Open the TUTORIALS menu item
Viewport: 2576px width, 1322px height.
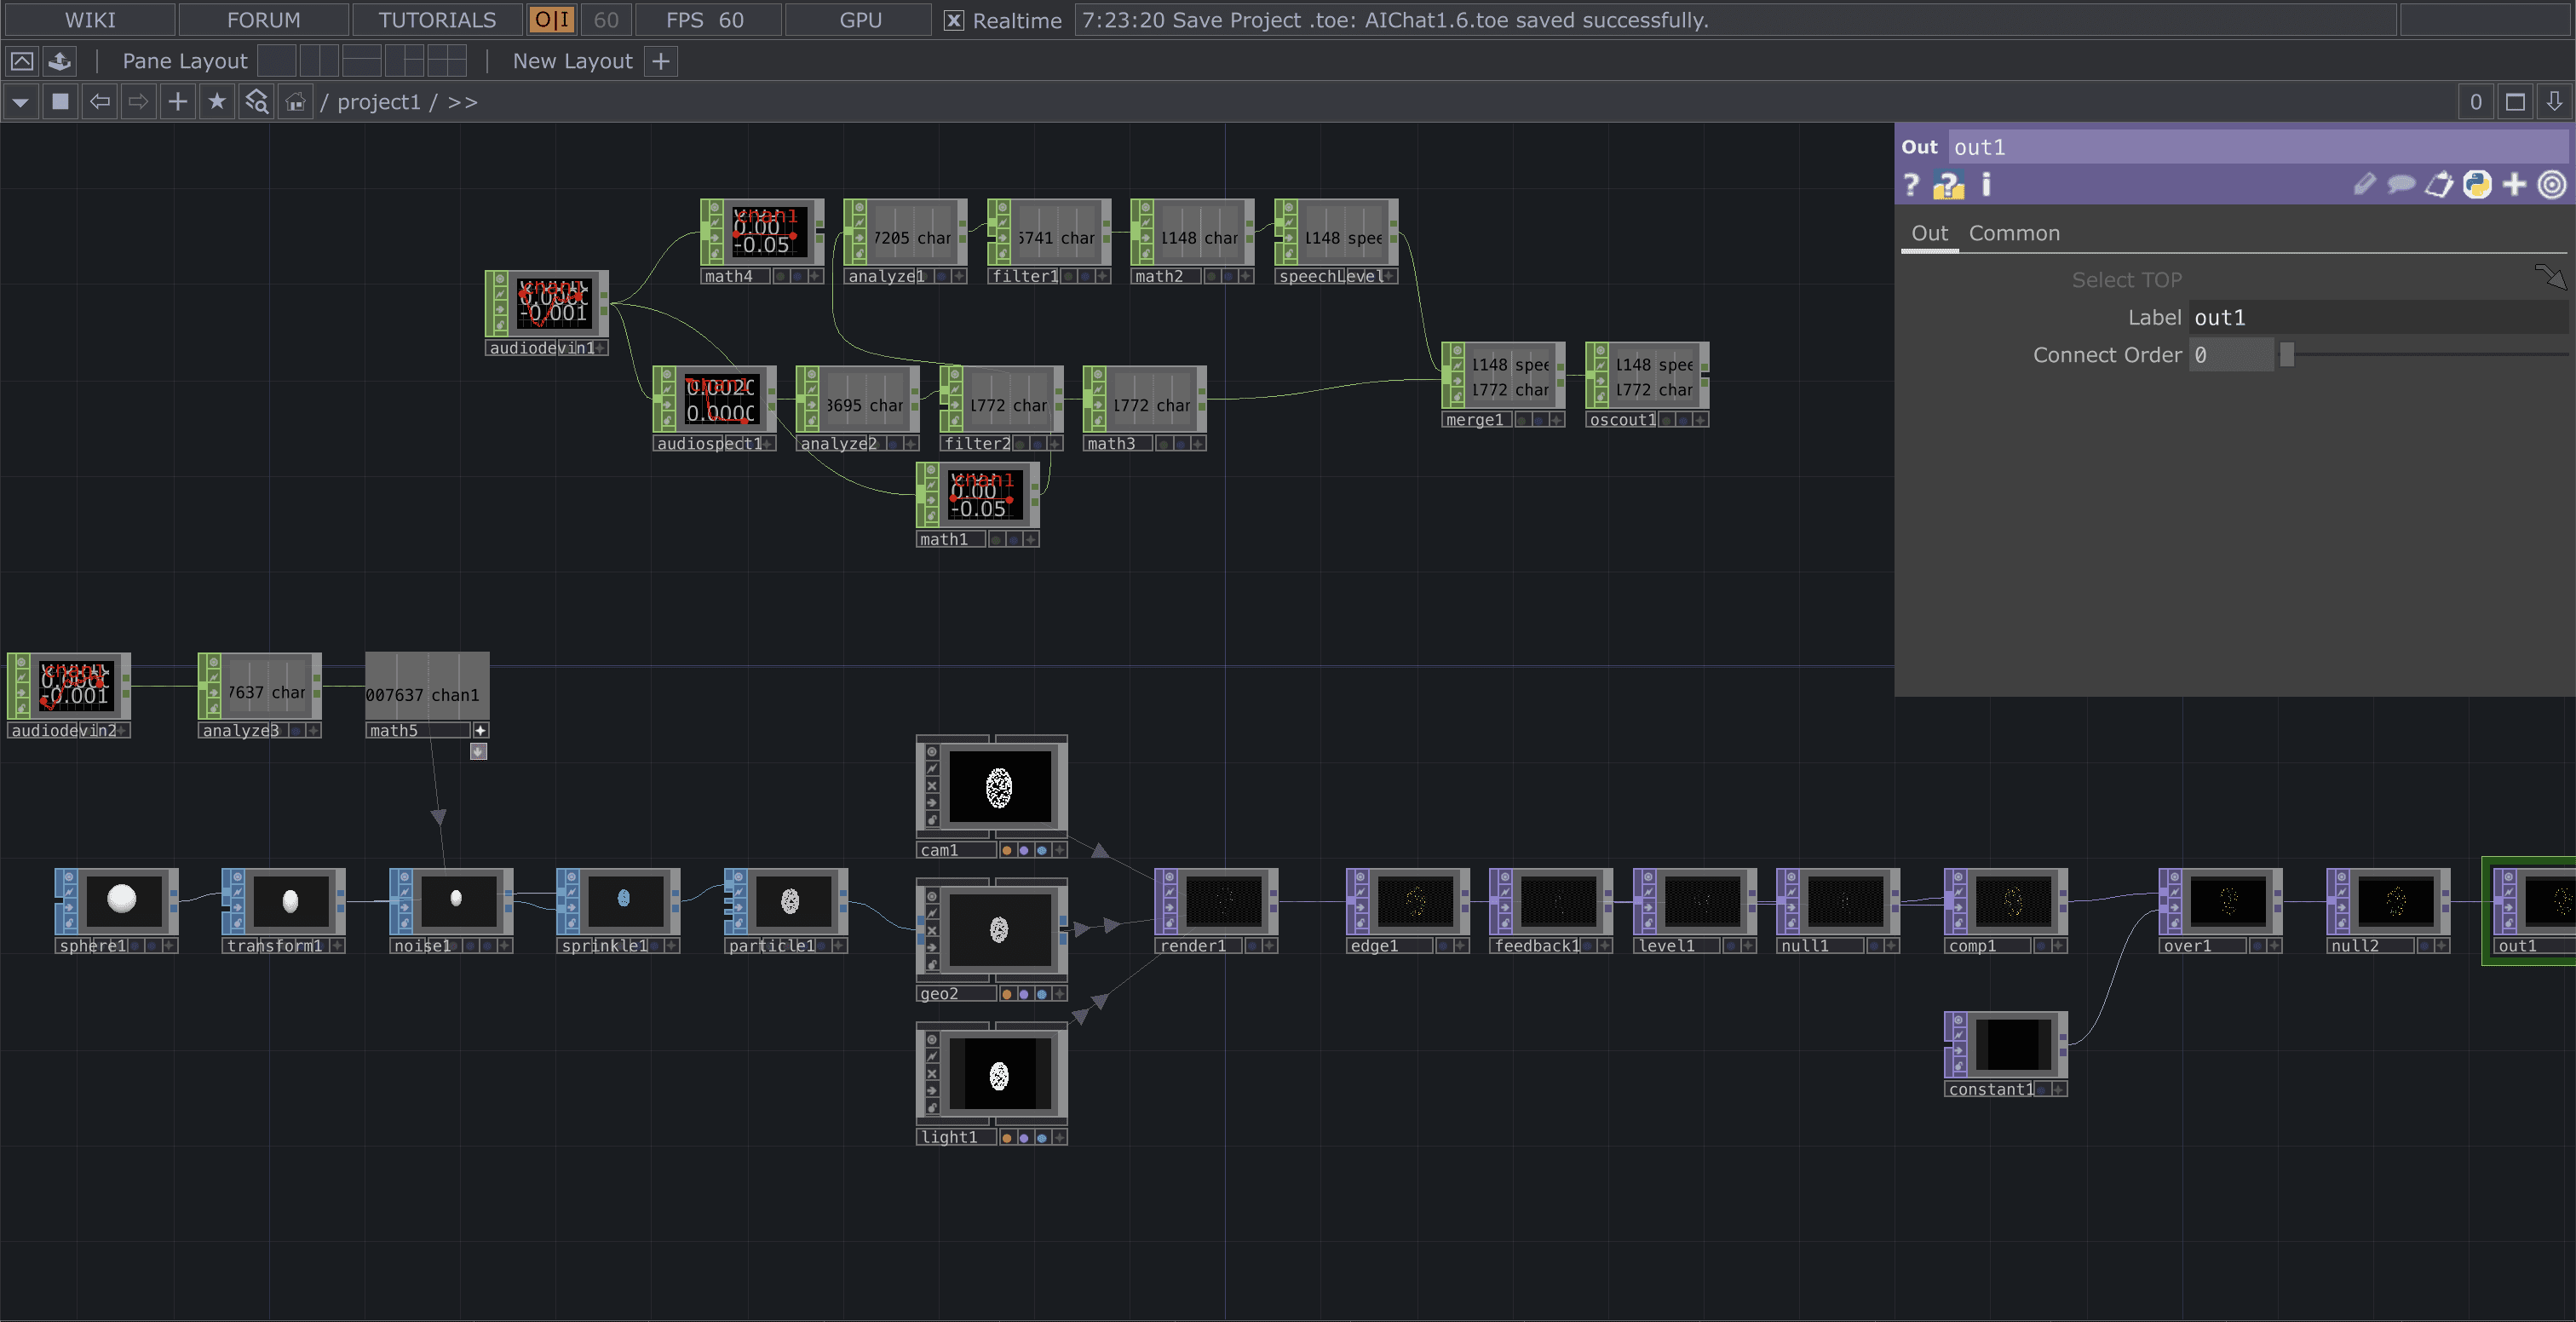tap(437, 20)
